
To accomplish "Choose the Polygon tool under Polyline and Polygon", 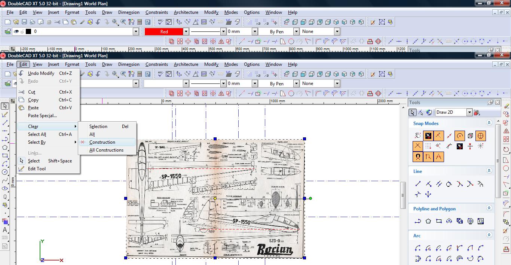I will [428, 221].
